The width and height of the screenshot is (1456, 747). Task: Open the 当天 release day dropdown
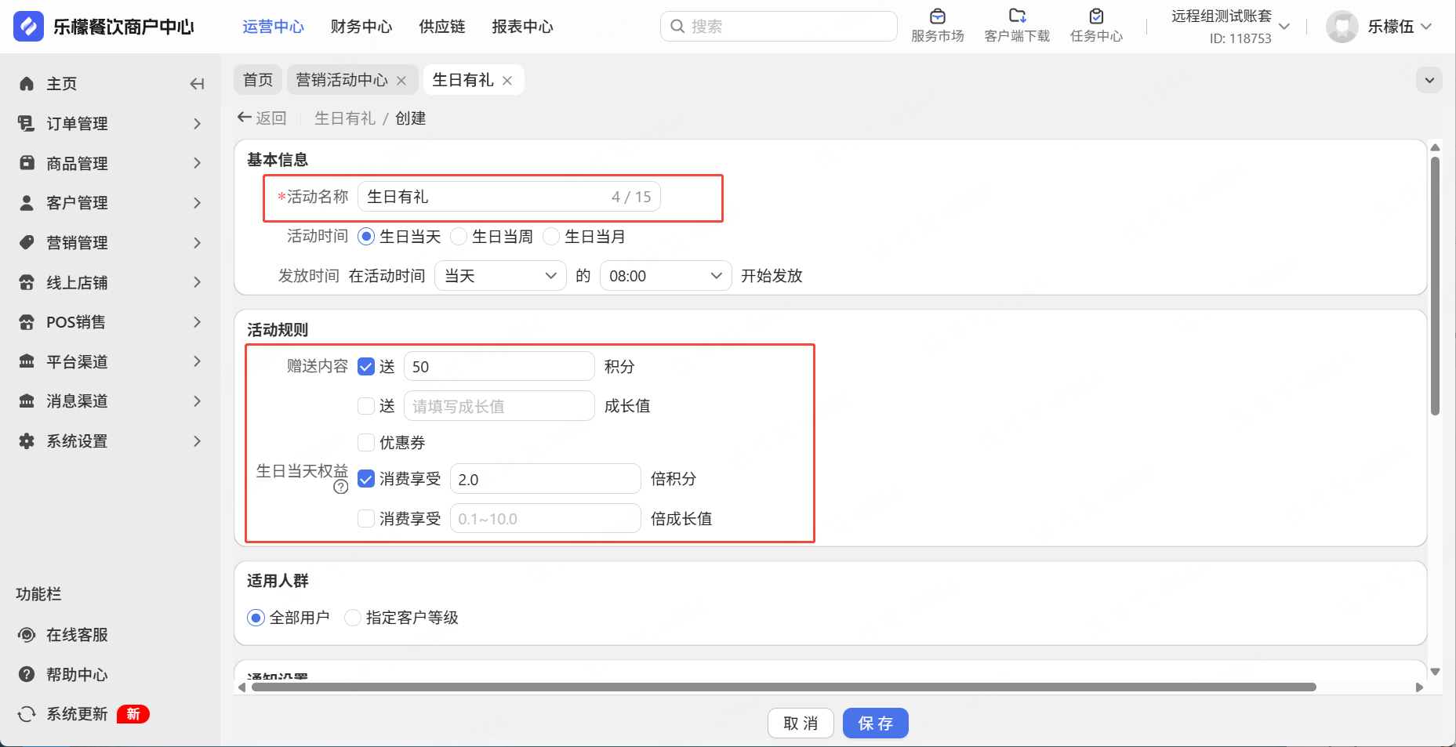point(500,276)
